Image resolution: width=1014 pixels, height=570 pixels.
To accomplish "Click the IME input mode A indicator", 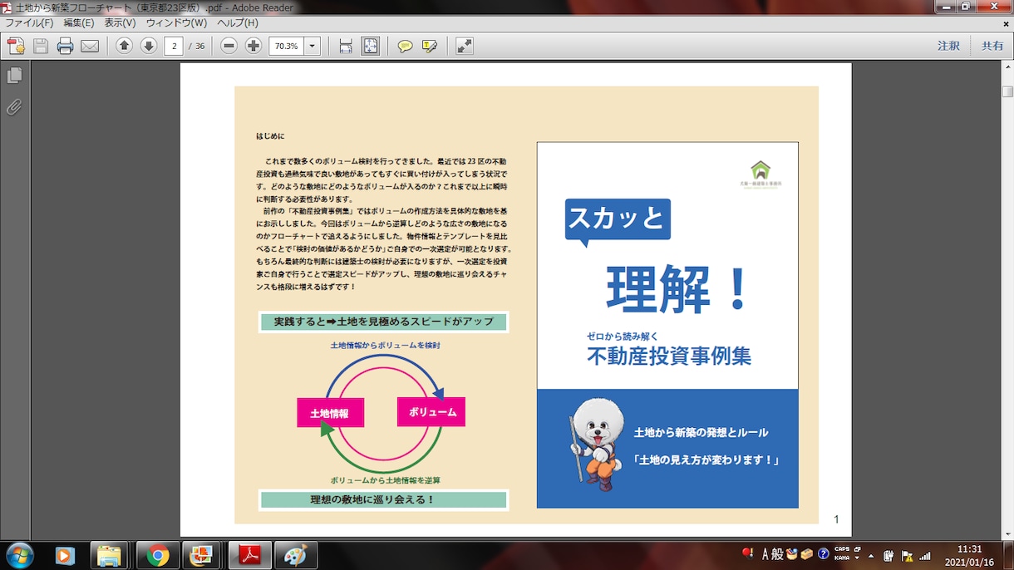I will 765,554.
